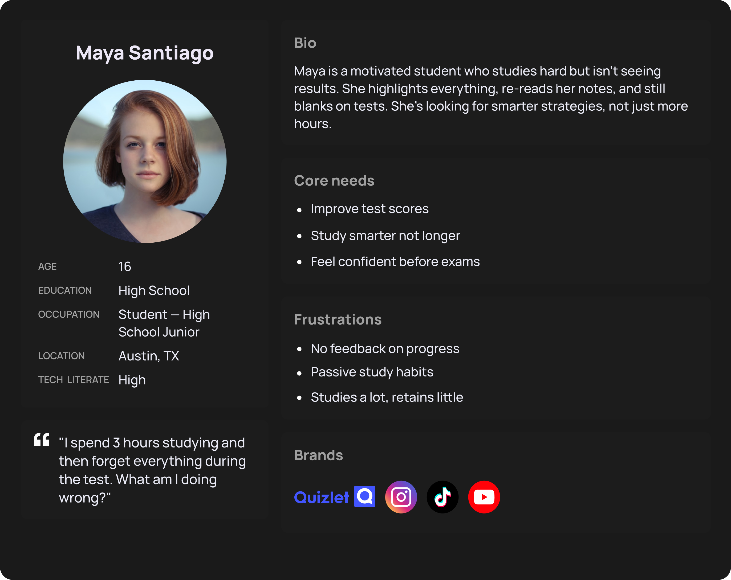
Task: Click Maya's circular profile photo
Action: pyautogui.click(x=145, y=161)
